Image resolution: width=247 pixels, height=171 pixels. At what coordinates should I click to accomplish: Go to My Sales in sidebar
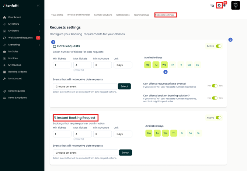pyautogui.click(x=13, y=51)
